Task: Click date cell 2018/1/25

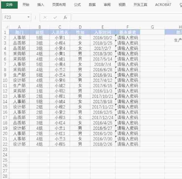Action: pyautogui.click(x=103, y=43)
